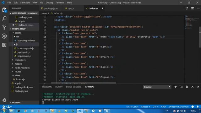
Task: Open the '1: node' terminal dropdown
Action: (157, 87)
